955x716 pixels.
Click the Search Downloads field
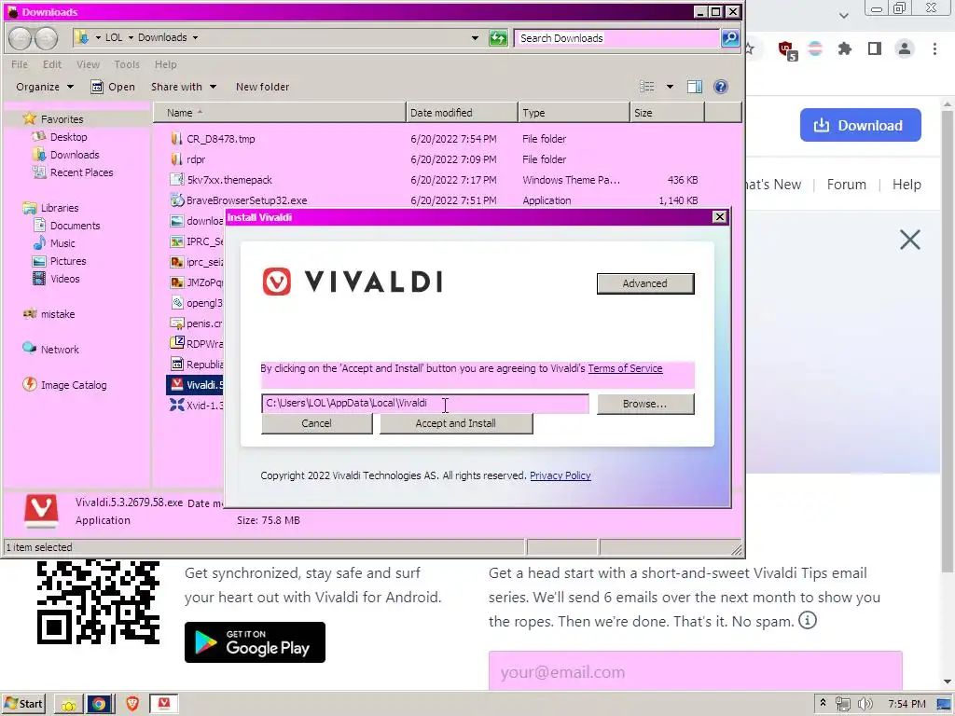[x=616, y=38]
